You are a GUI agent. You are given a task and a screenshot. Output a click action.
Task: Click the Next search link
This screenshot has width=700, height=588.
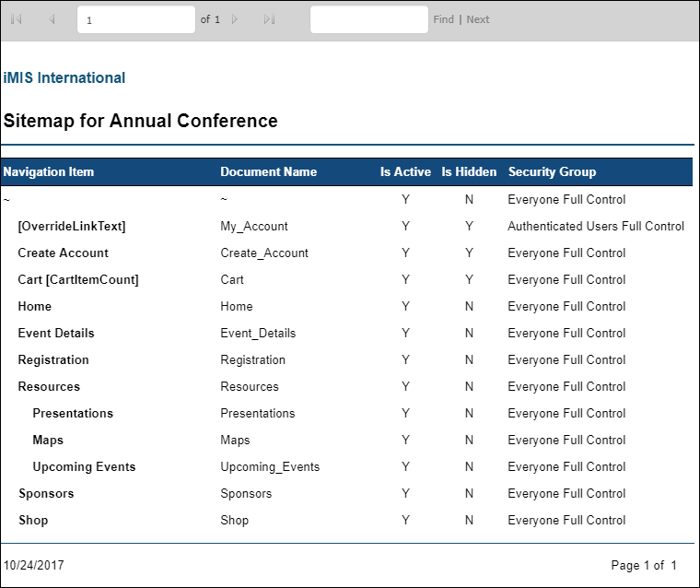coord(478,19)
